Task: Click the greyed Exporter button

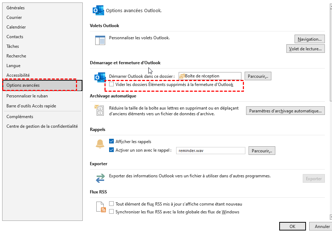Action: coord(313,178)
